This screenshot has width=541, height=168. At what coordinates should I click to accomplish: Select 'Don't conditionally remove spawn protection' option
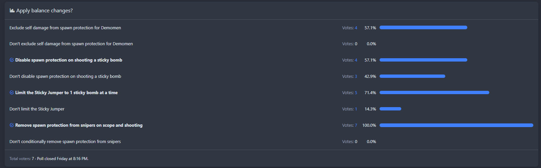pos(65,142)
